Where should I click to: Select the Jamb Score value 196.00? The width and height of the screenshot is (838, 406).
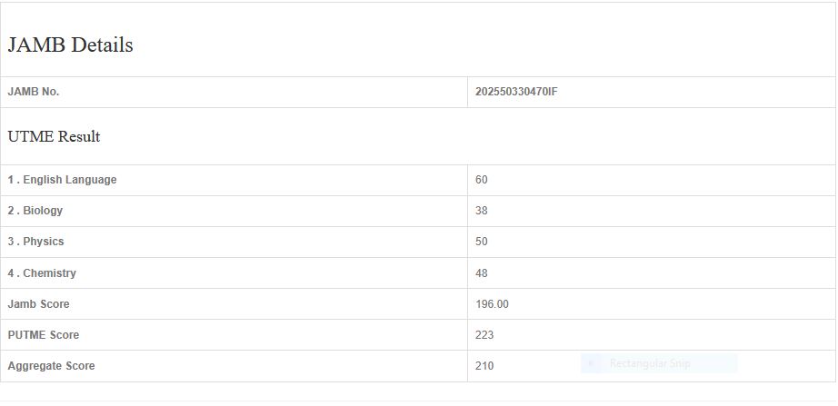tap(492, 304)
